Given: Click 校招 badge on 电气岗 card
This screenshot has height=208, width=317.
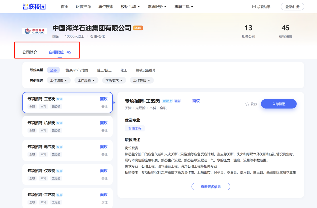Looking at the screenshot, I should (x=59, y=147).
